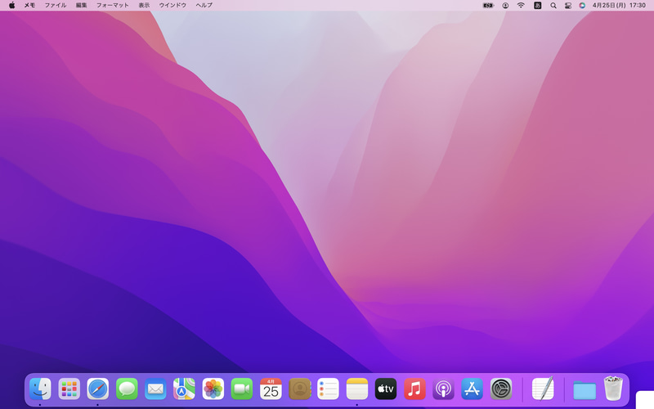Launch the Apple TV app
Viewport: 654px width, 409px height.
[386, 389]
